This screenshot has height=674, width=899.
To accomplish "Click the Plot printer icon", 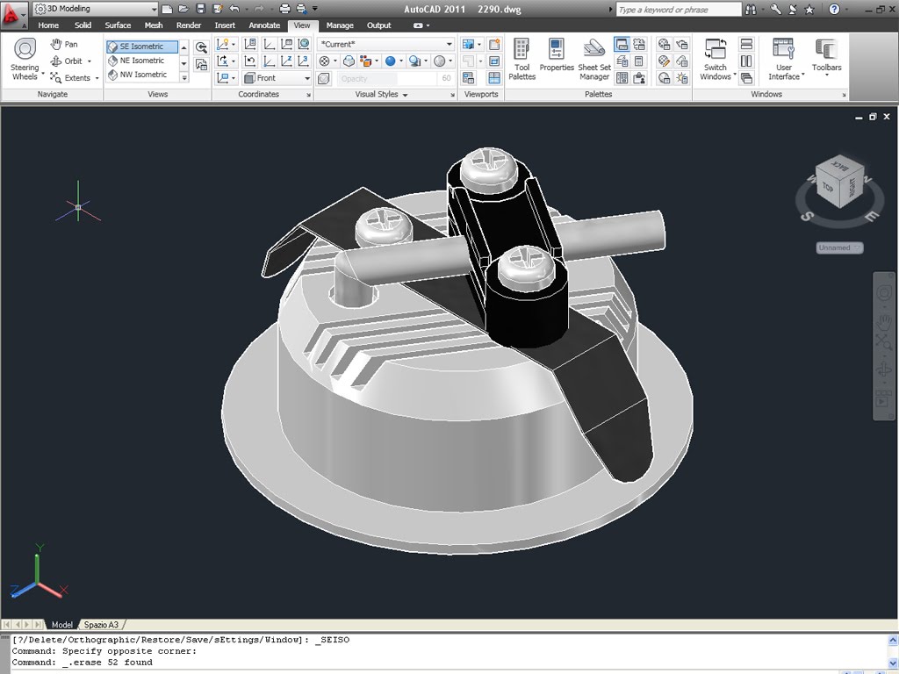I will (x=284, y=9).
